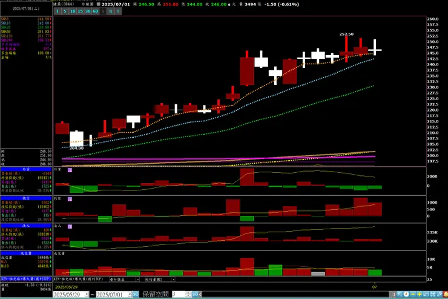Screen dimensions: 448x299
Task: Click the SMA5 row in left legend
Action: (26, 19)
